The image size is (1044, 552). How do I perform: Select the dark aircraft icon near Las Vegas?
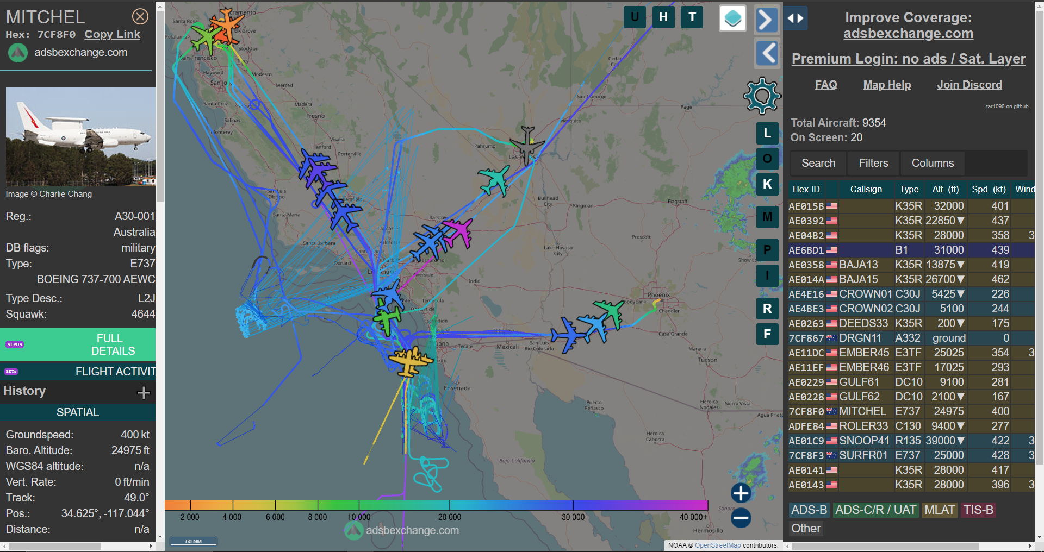pyautogui.click(x=527, y=146)
